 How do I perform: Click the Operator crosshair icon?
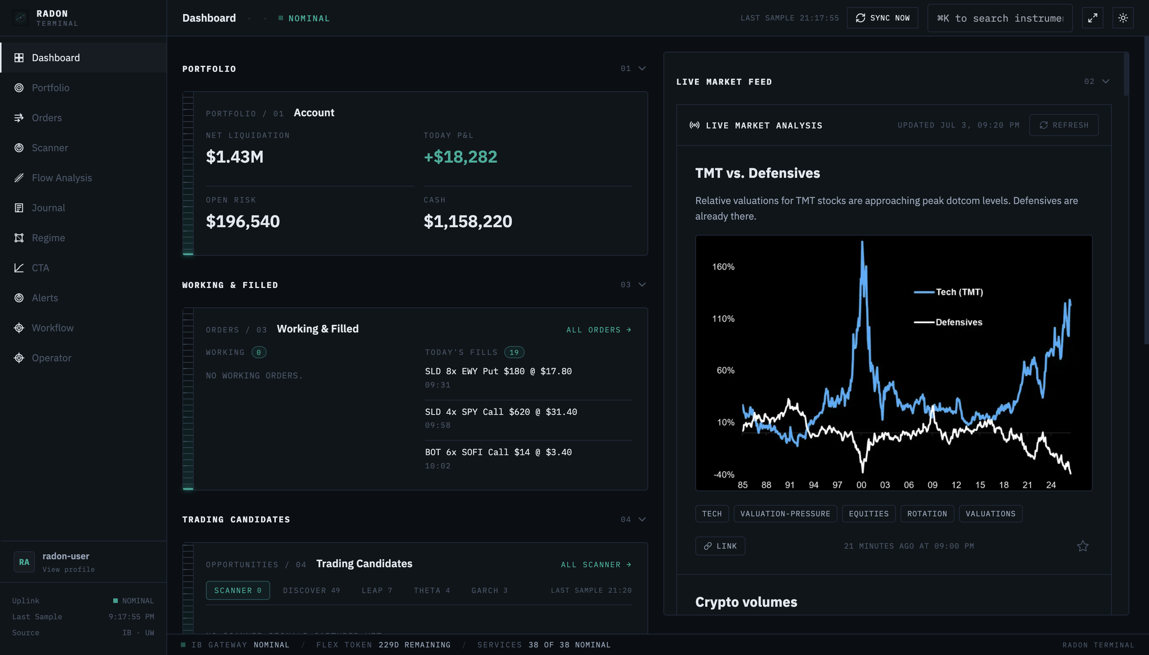pyautogui.click(x=19, y=358)
